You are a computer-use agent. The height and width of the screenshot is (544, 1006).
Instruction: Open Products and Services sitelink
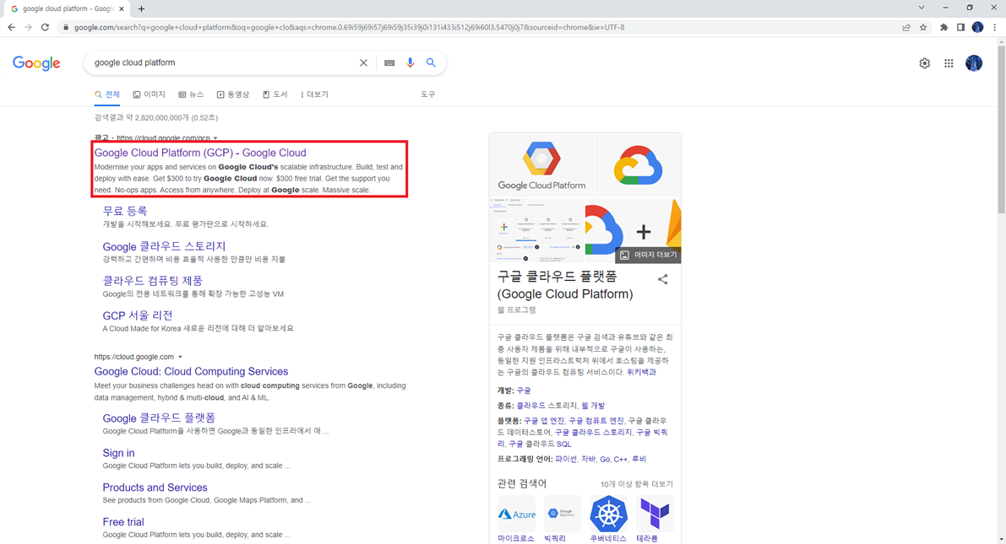(155, 487)
